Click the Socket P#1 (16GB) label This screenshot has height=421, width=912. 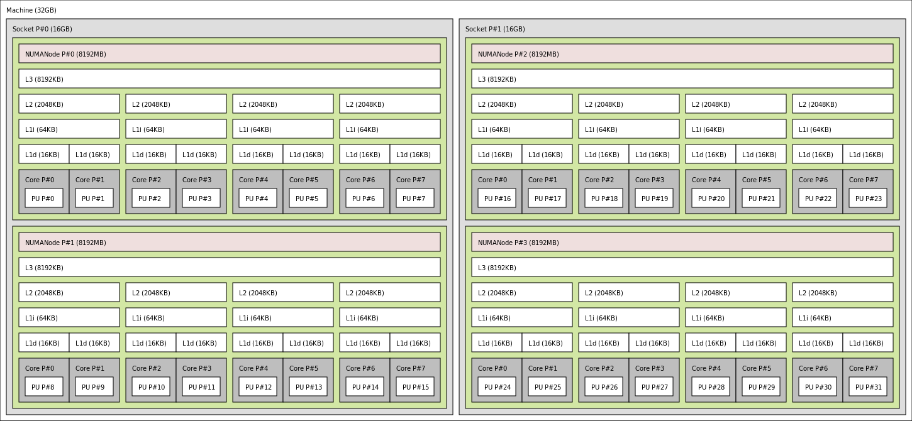(495, 29)
